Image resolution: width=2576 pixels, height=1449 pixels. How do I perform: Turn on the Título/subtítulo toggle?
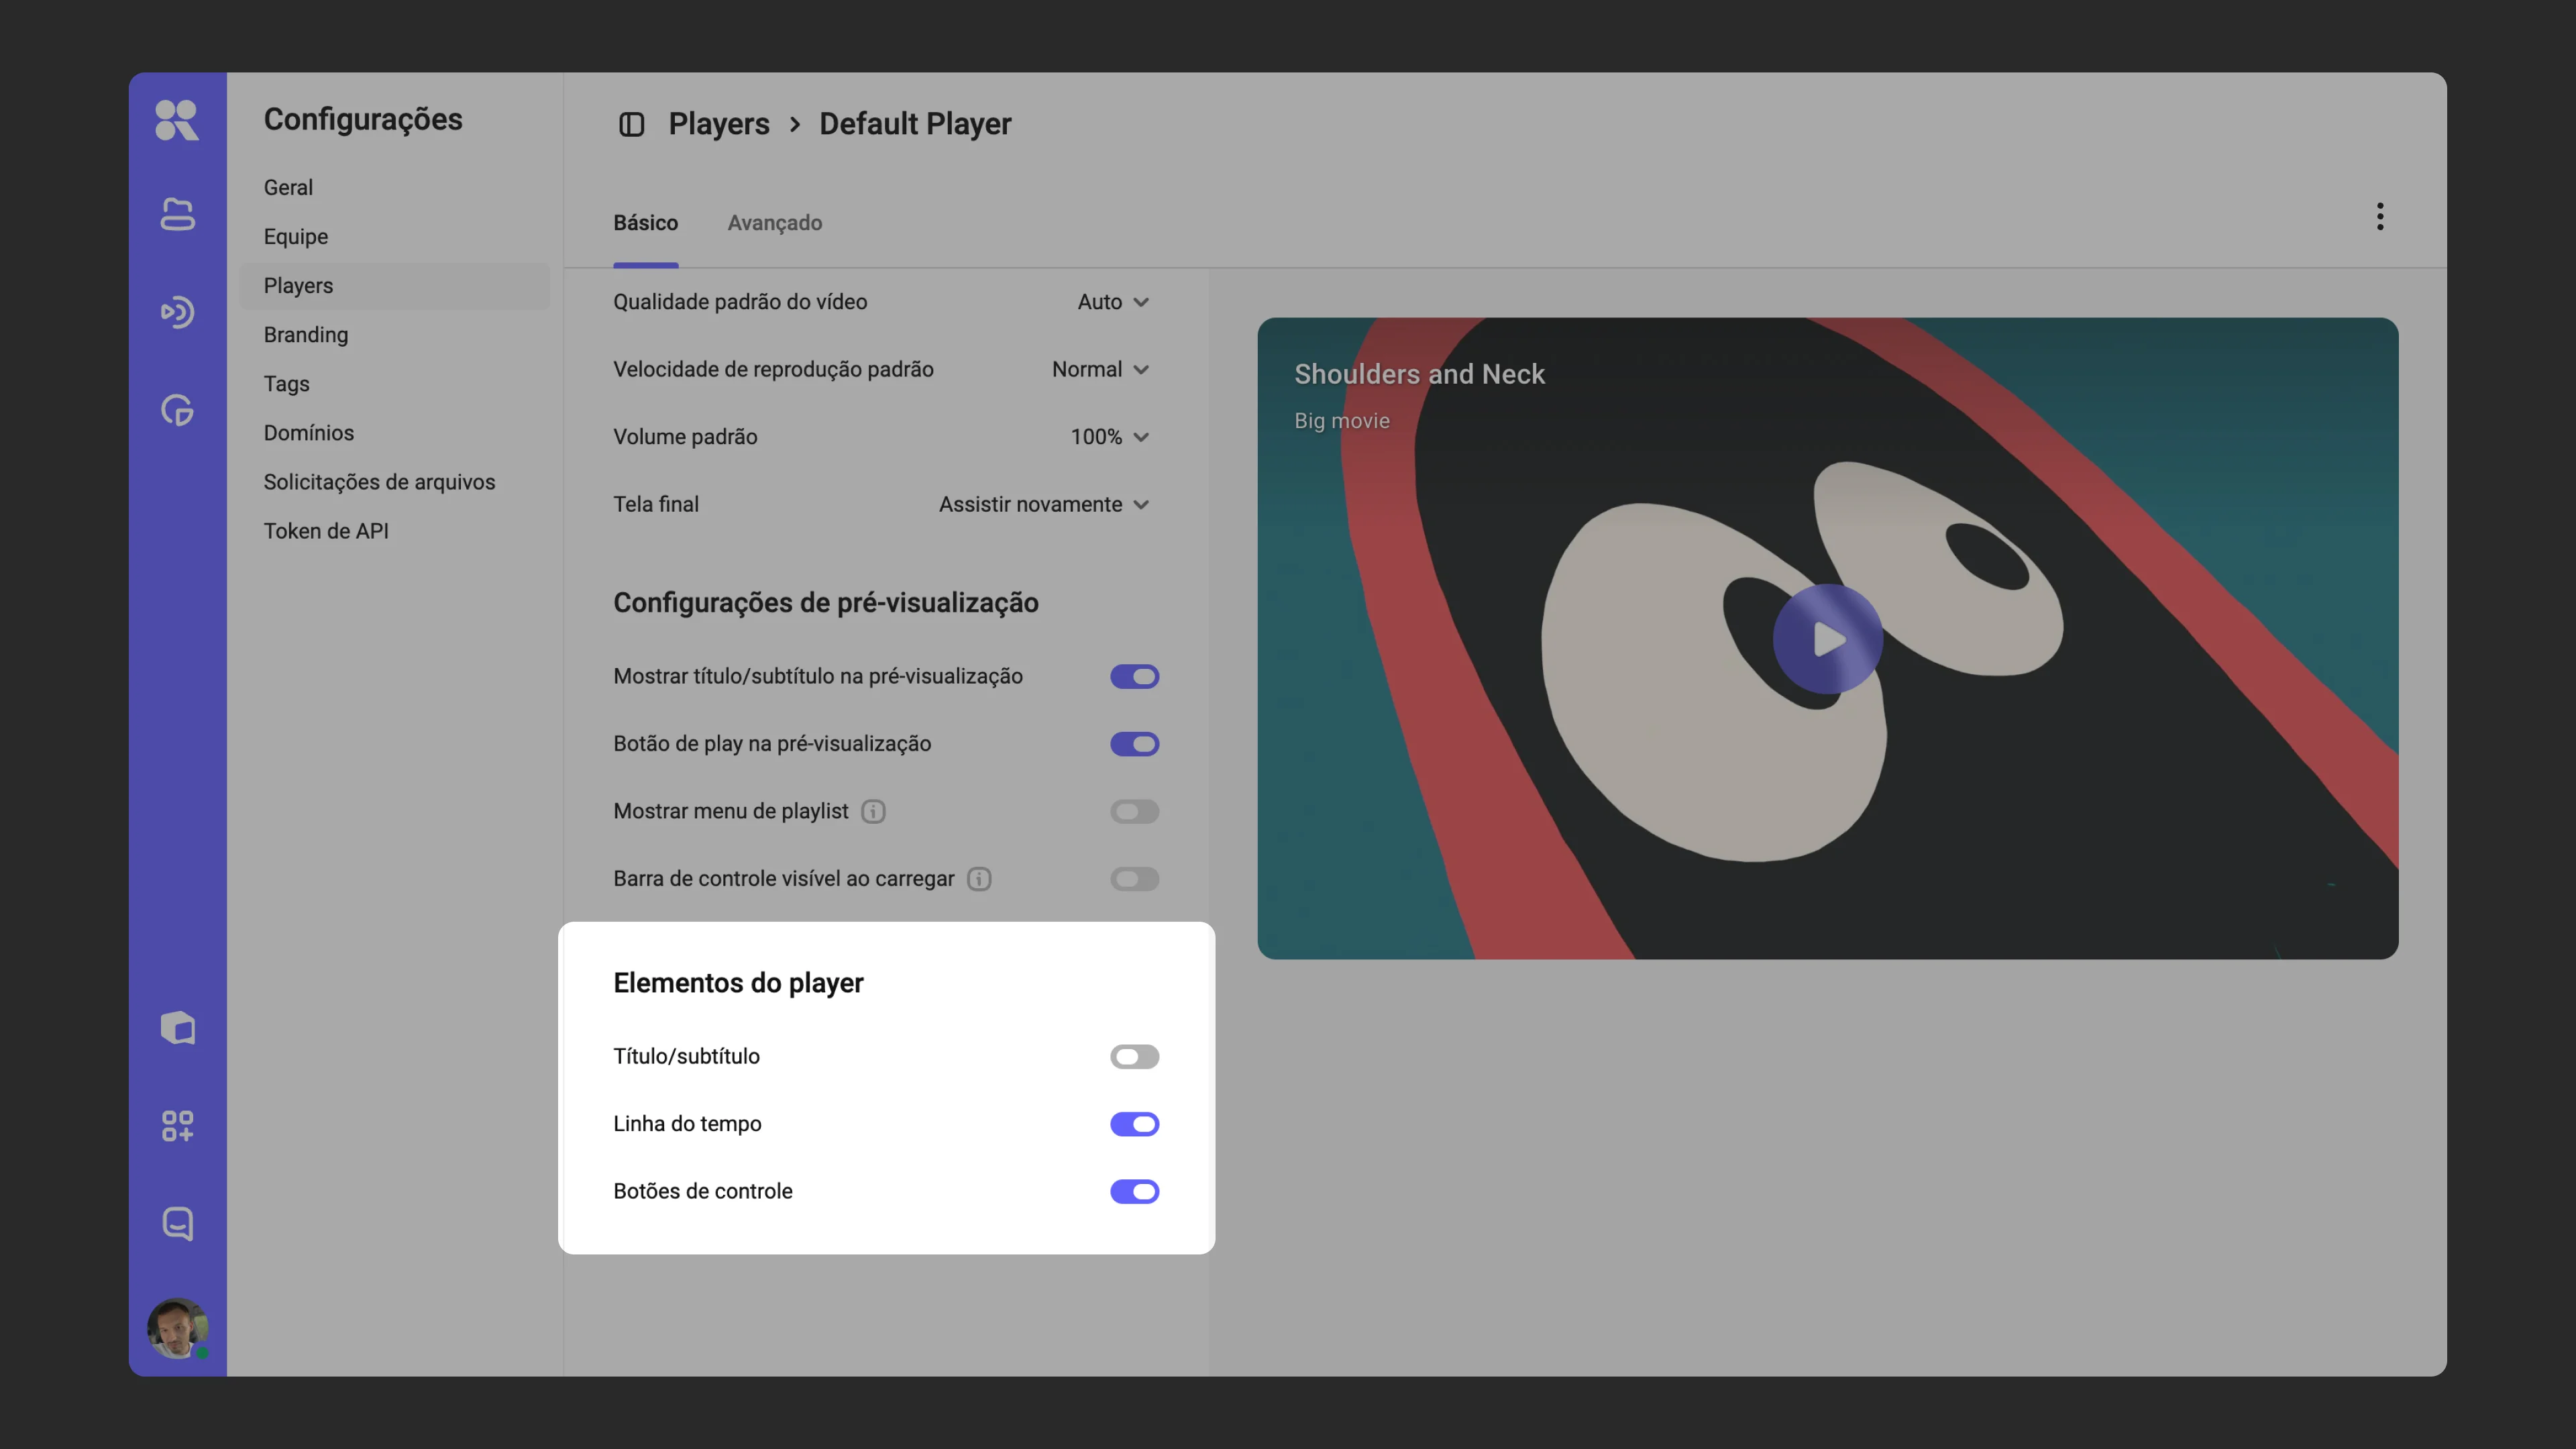click(1134, 1056)
